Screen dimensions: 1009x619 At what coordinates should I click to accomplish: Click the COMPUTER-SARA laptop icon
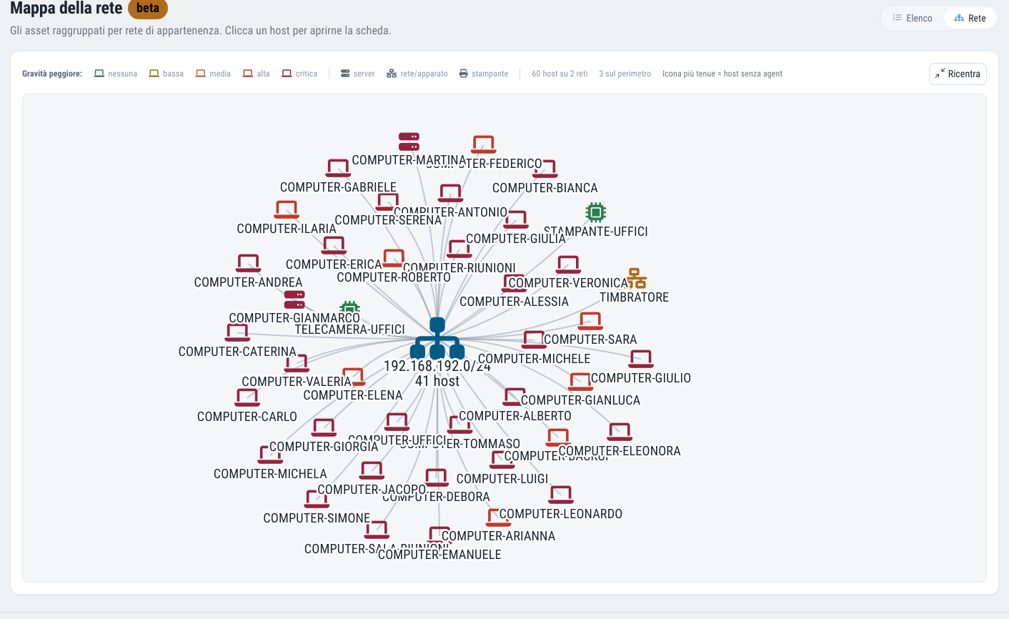click(x=590, y=321)
